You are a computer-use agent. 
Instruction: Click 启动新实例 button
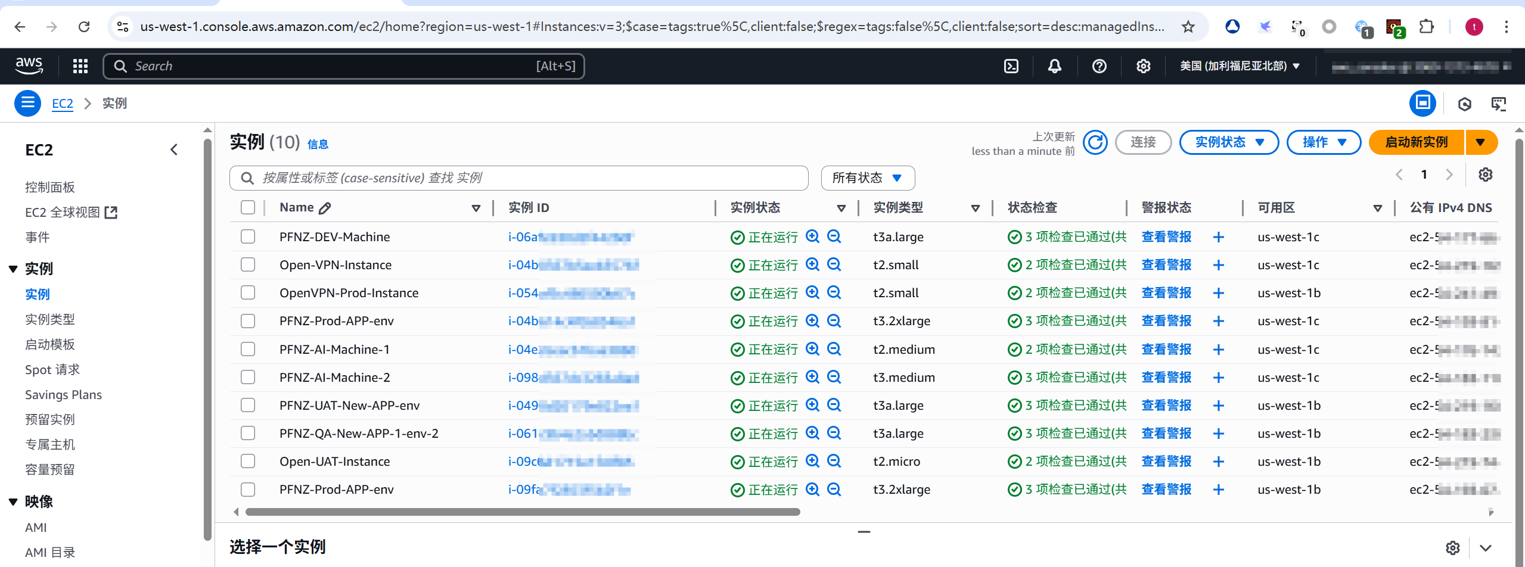[x=1417, y=142]
